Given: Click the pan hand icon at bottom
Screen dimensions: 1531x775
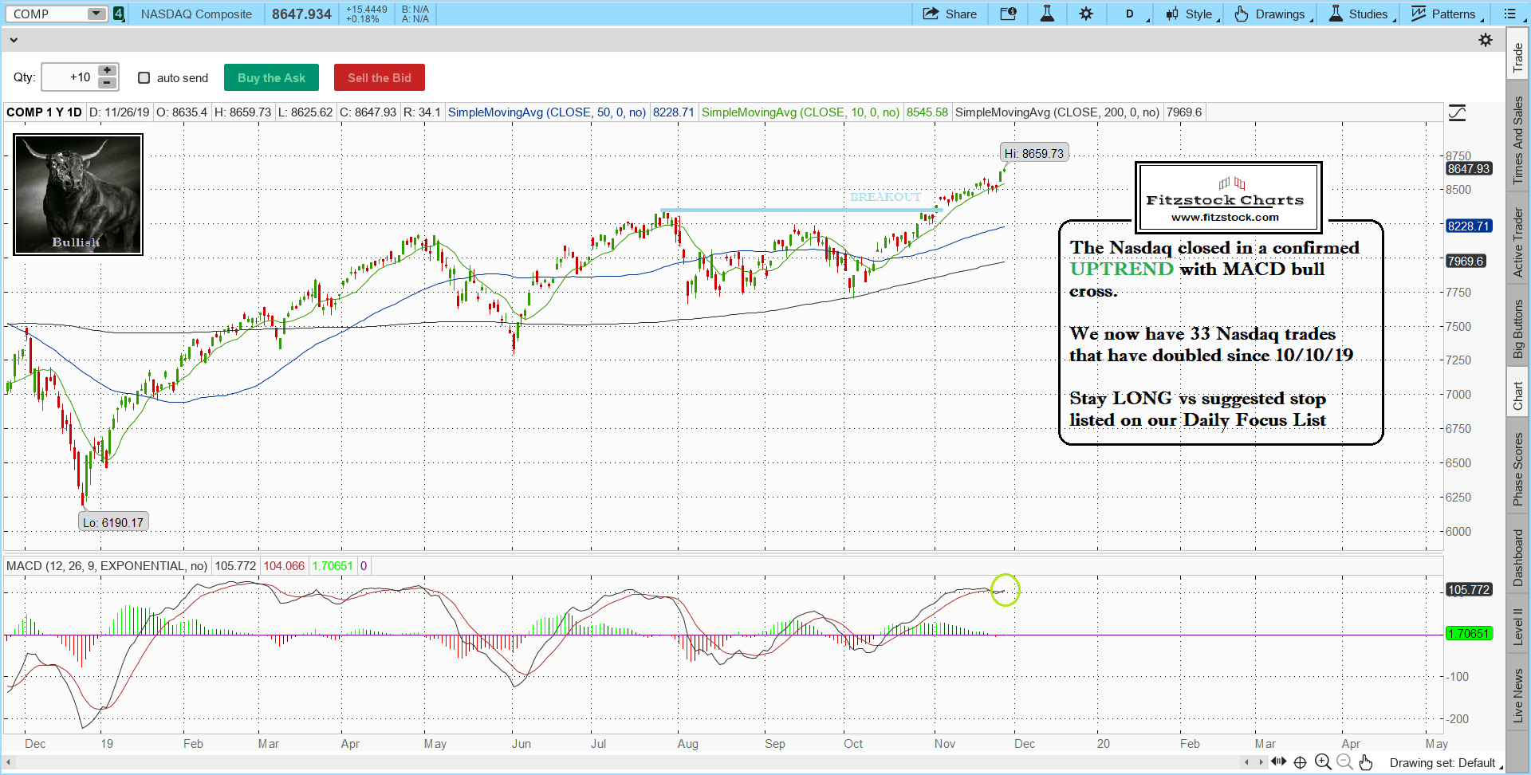Looking at the screenshot, I should 1366,762.
